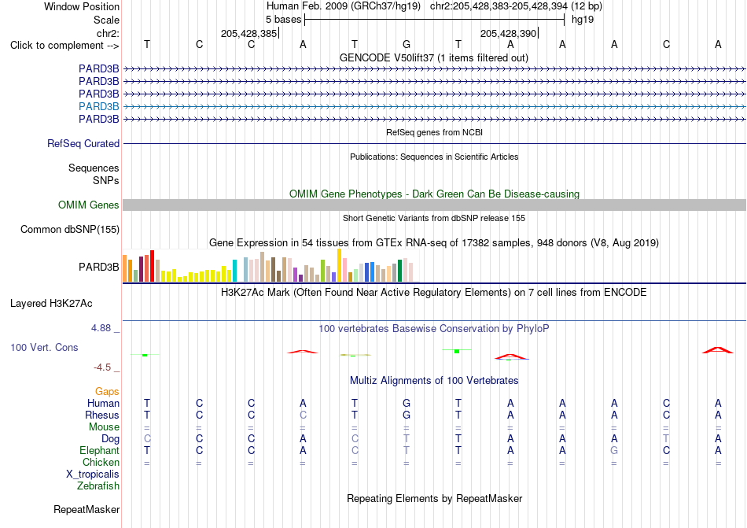Image resolution: width=747 pixels, height=528 pixels.
Task: Click the GTEx Gene Expression track title
Action: 434,242
